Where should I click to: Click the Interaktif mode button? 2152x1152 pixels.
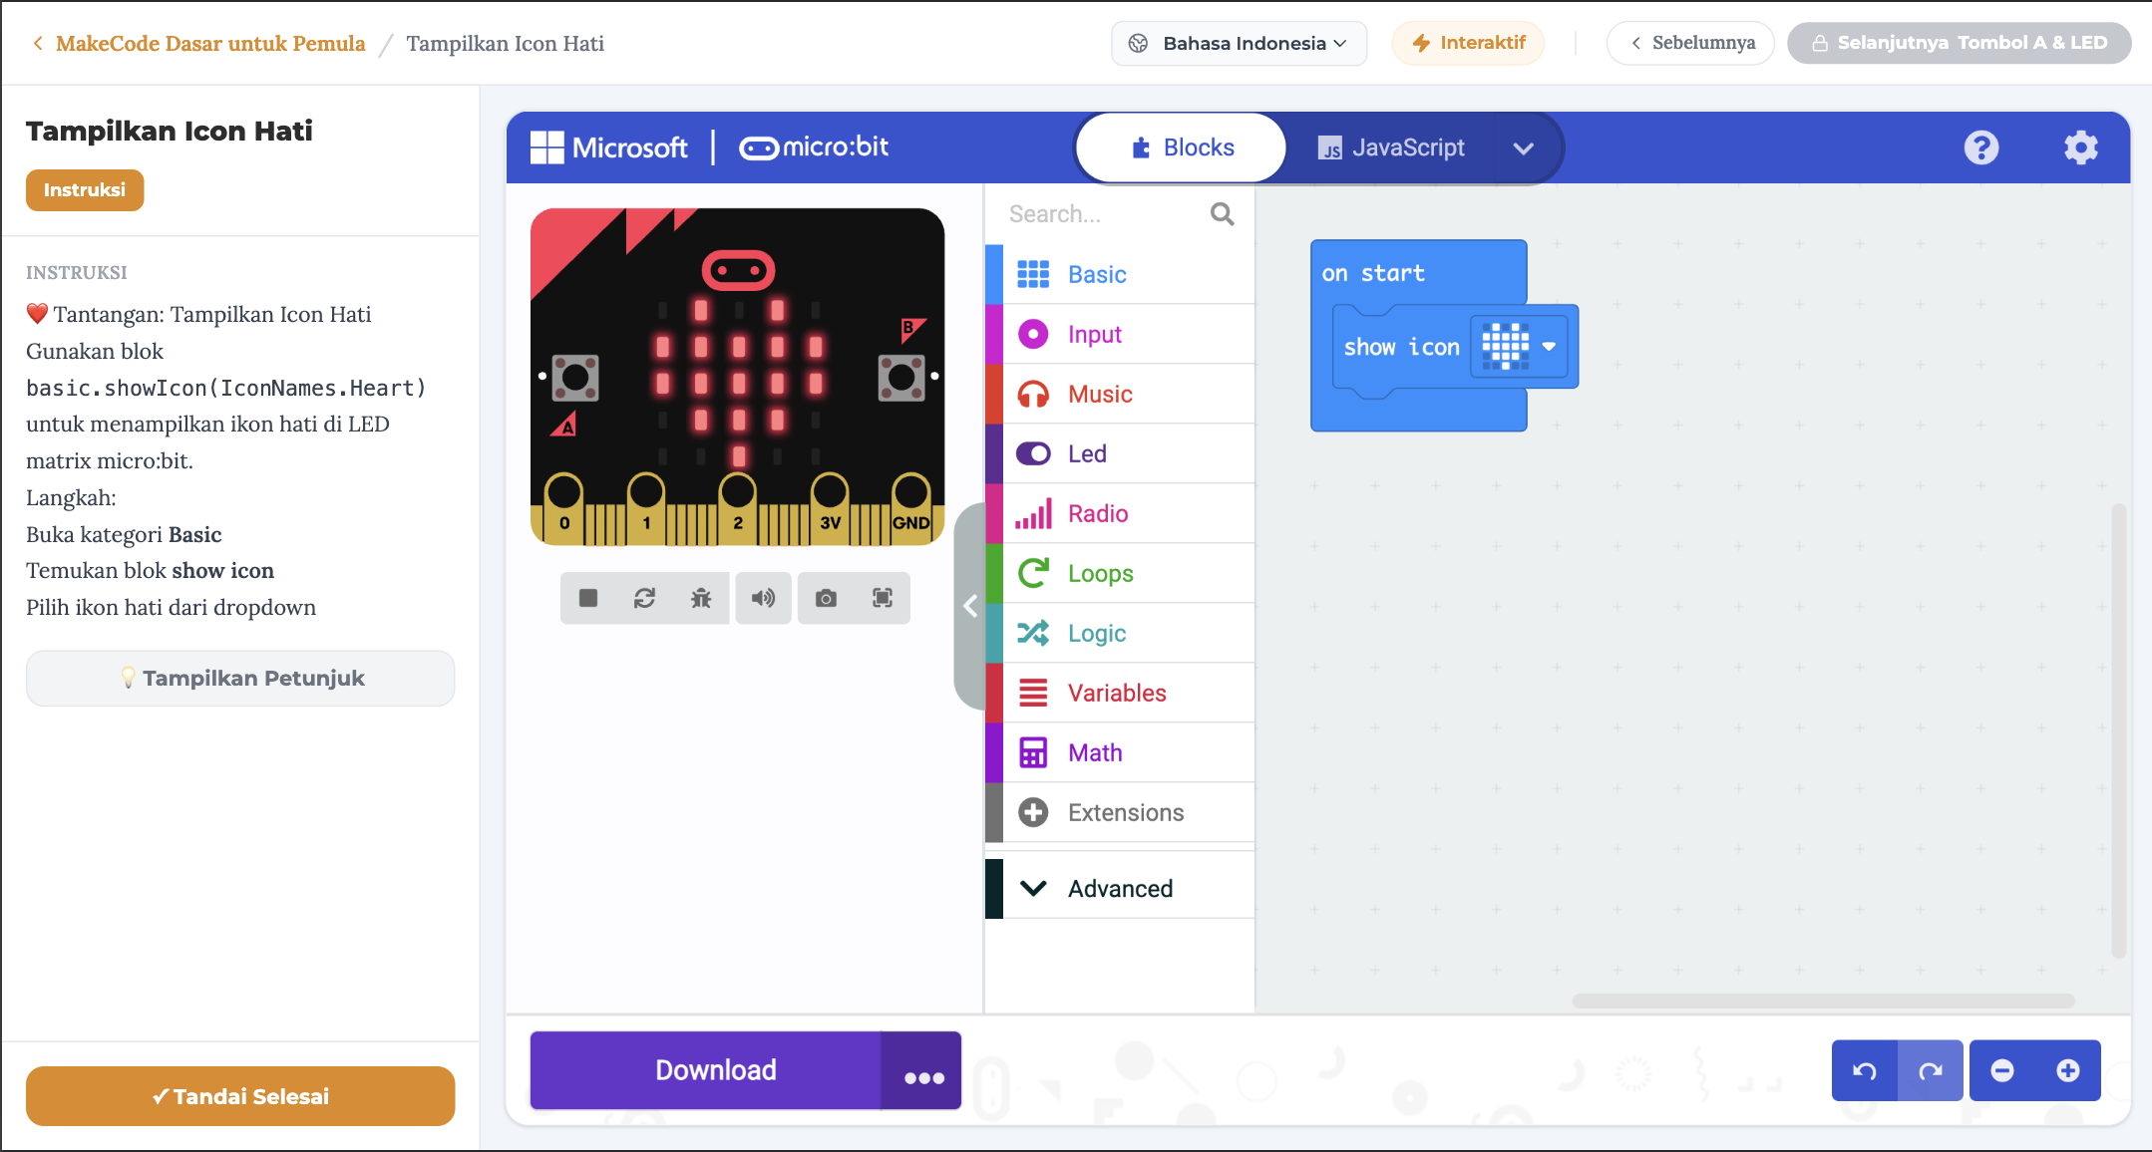[x=1468, y=43]
